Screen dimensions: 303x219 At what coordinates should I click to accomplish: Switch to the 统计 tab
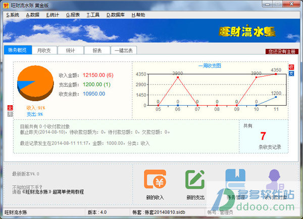click(x=70, y=50)
